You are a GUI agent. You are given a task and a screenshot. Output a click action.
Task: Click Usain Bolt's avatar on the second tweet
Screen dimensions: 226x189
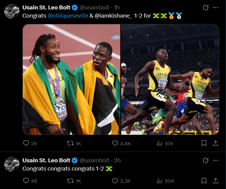point(12,164)
